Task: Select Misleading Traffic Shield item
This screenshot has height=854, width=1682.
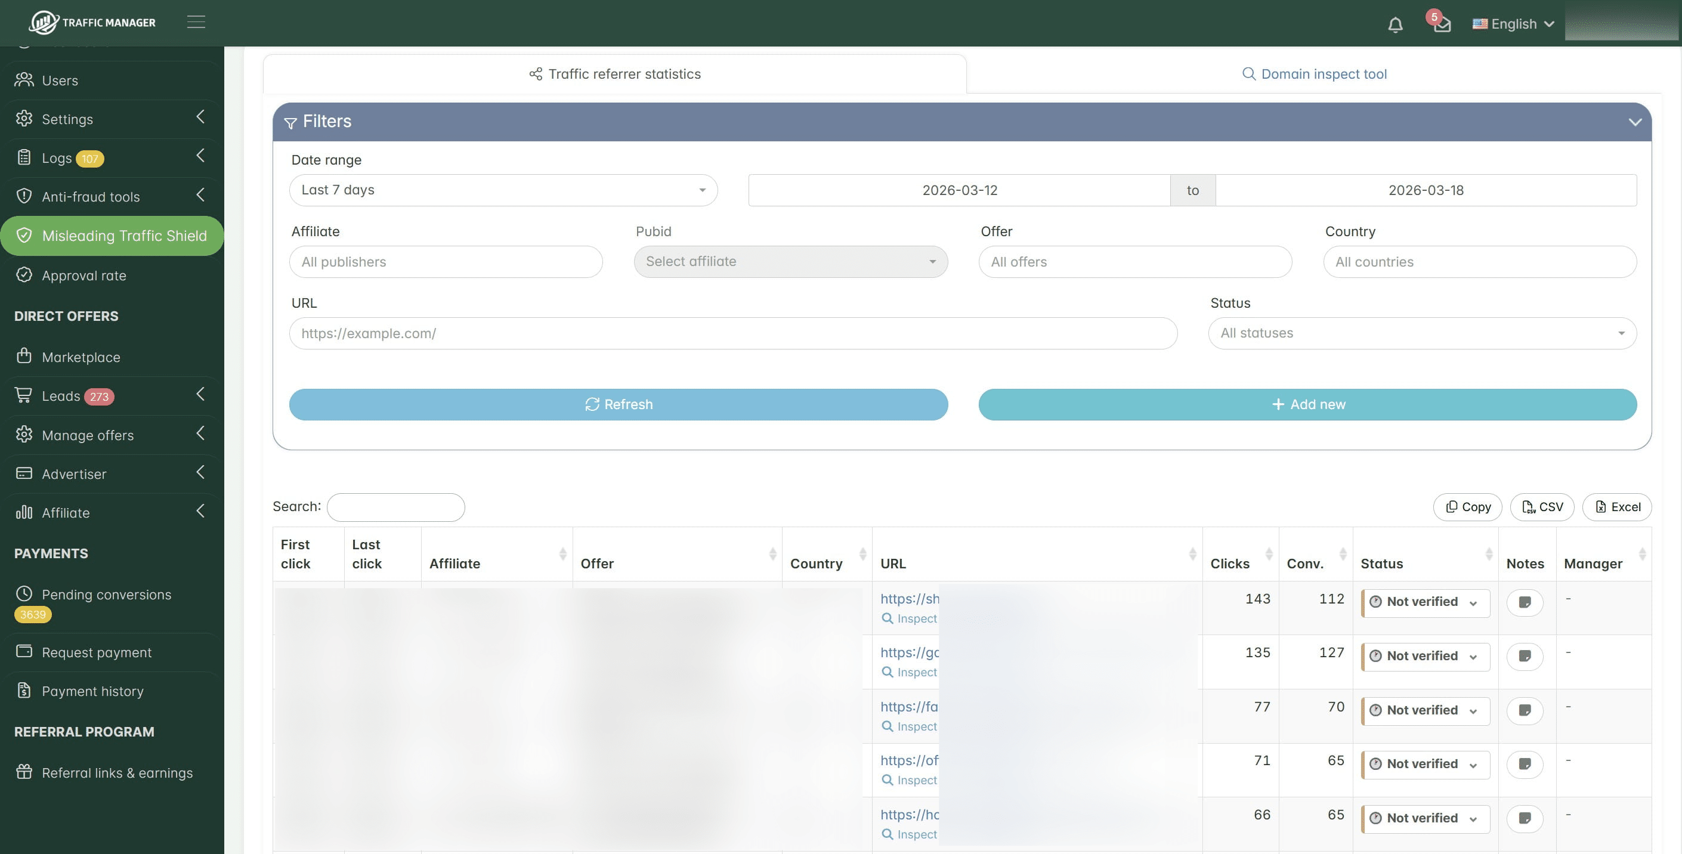Action: [x=112, y=236]
